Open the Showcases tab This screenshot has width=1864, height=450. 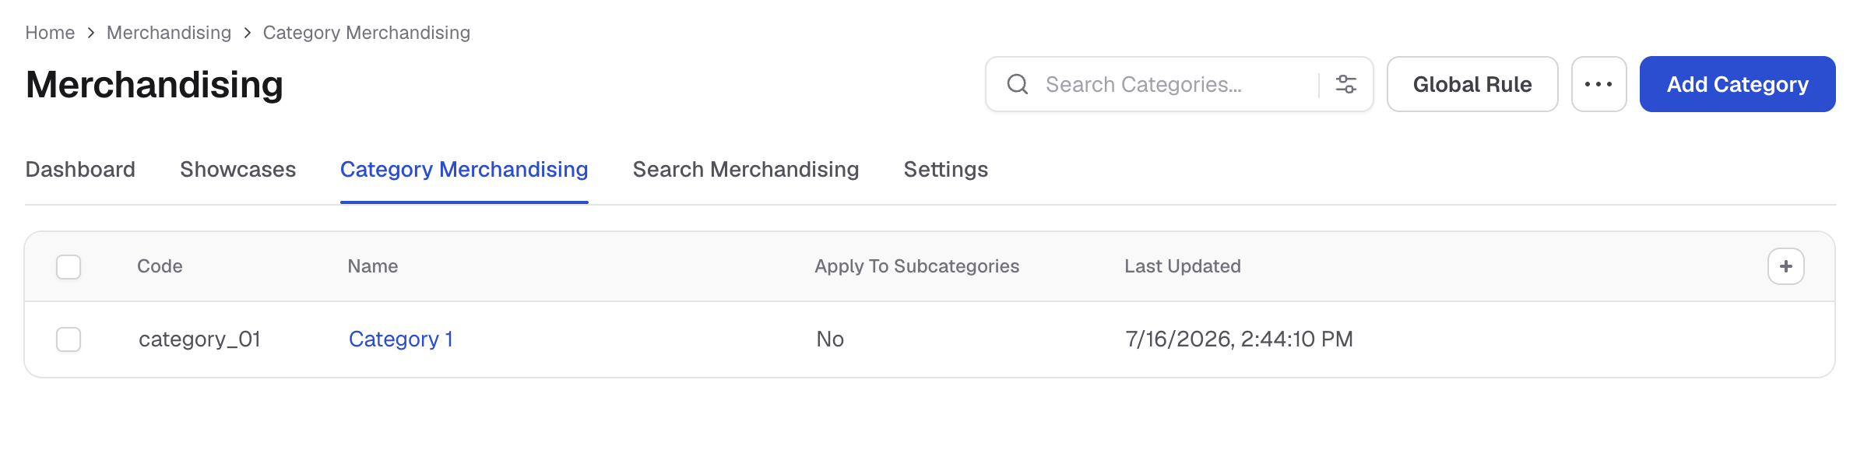coord(237,170)
